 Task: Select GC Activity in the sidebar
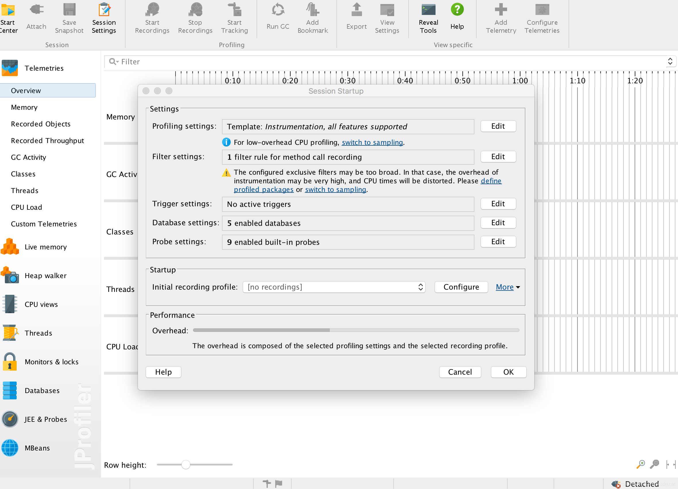[28, 157]
